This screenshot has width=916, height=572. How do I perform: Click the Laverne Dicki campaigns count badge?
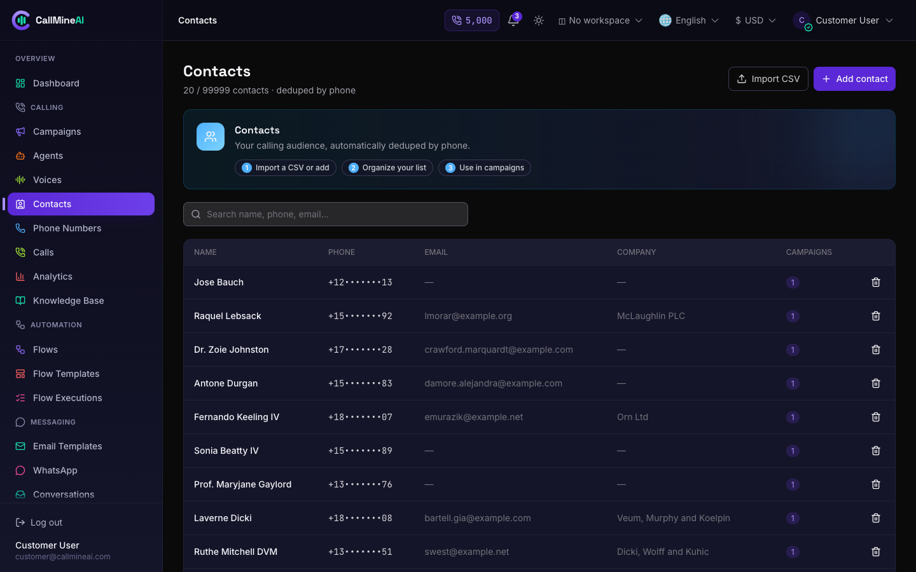point(793,518)
